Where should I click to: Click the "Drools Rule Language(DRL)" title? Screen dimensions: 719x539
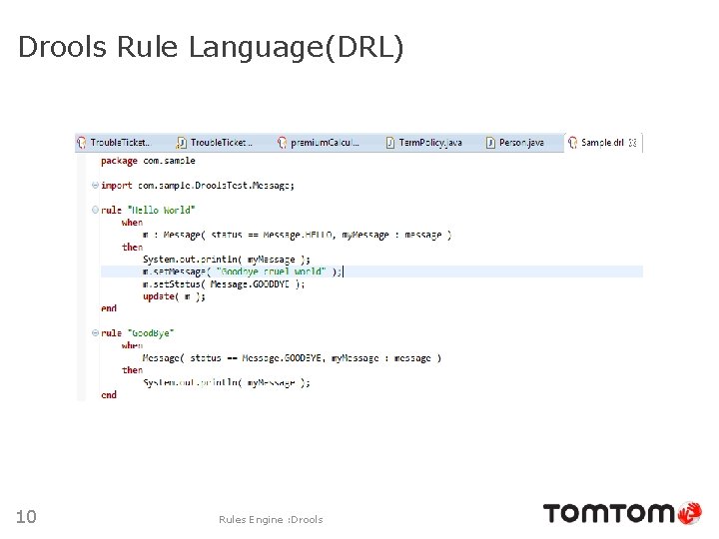pyautogui.click(x=211, y=47)
